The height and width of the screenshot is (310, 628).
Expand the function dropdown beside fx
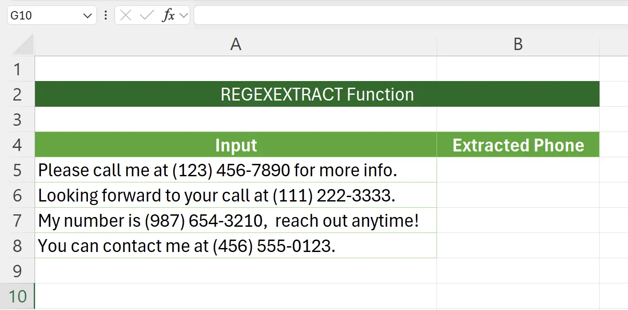point(183,15)
